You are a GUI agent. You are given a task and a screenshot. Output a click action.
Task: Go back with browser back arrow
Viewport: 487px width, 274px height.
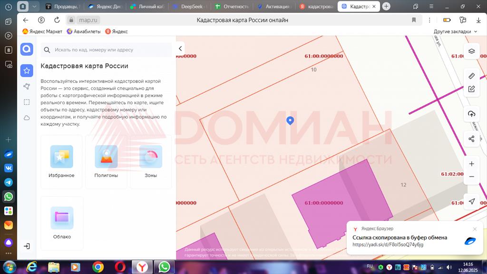click(x=26, y=20)
